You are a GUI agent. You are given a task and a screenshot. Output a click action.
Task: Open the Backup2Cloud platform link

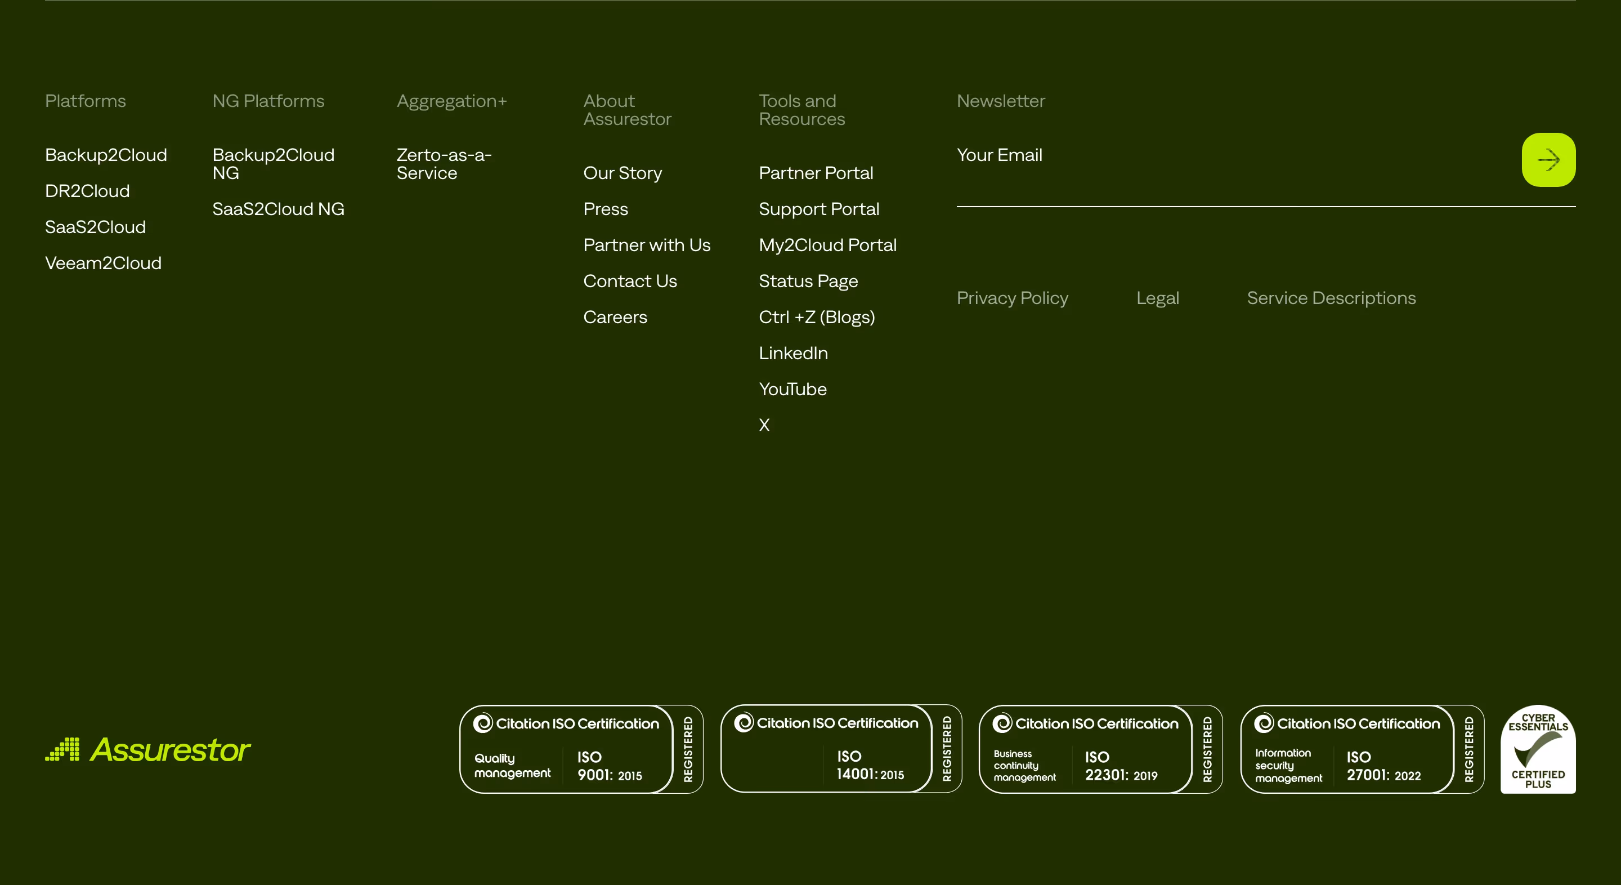[106, 155]
